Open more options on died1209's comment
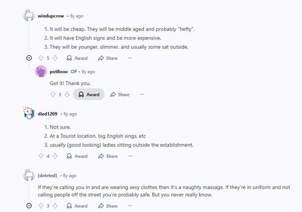Image resolution: width=302 pixels, height=212 pixels. [x=130, y=156]
